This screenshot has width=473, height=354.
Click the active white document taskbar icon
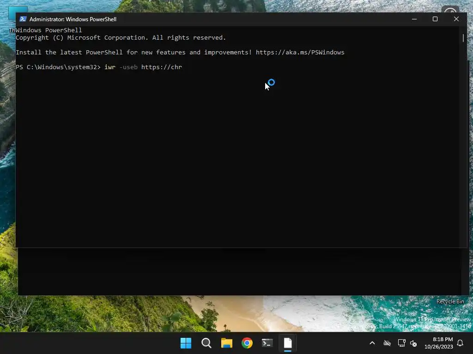point(288,343)
